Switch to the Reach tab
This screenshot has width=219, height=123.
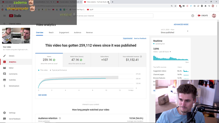click(x=51, y=32)
